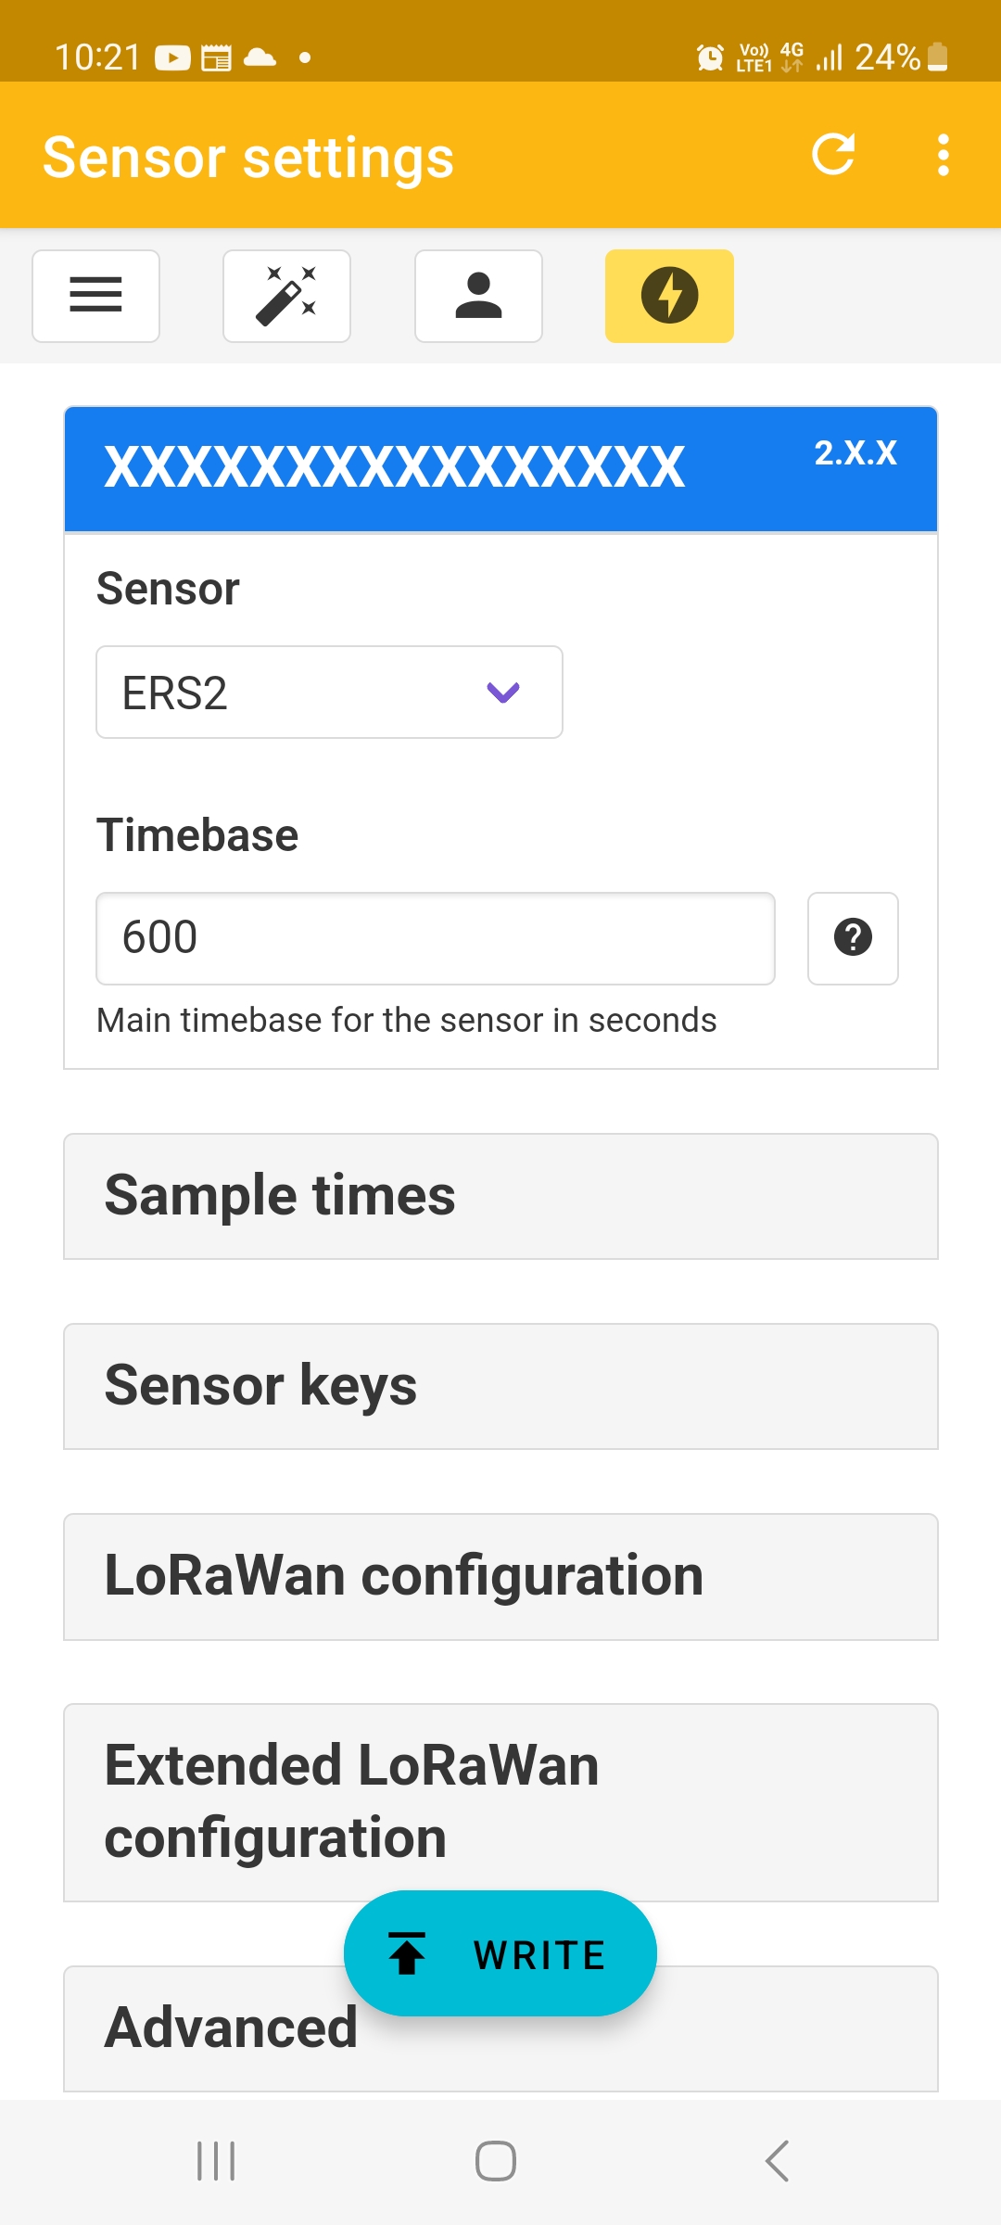Viewport: 1001px width, 2225px height.
Task: Tap the WRITE button
Action: click(500, 1953)
